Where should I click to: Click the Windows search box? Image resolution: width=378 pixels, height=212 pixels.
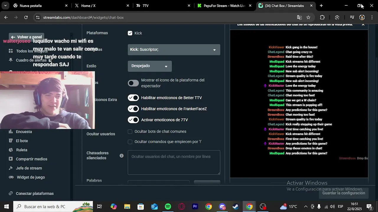pyautogui.click(x=53, y=207)
